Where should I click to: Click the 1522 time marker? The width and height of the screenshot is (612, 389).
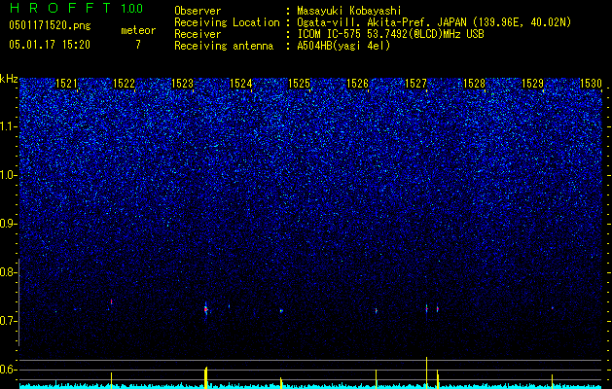pos(125,84)
